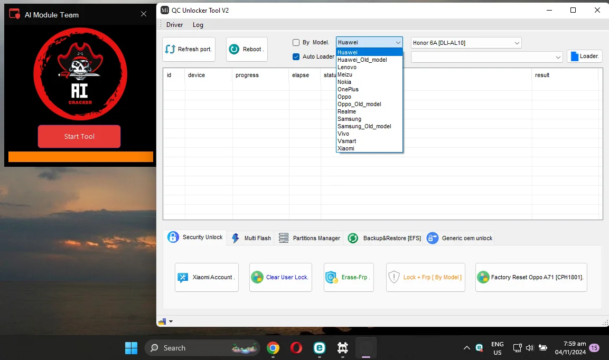The image size is (609, 360).
Task: Choose Samsung in the brand list
Action: 369,119
